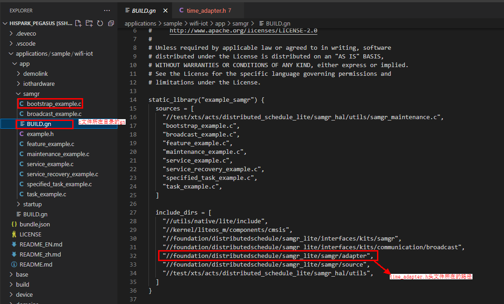
Task: Open service_example.c file
Action: click(50, 164)
